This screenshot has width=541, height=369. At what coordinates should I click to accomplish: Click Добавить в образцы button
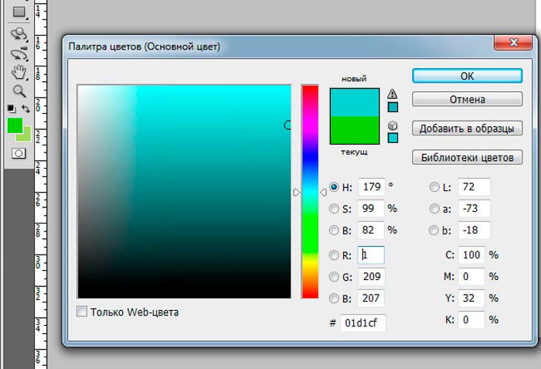point(467,128)
